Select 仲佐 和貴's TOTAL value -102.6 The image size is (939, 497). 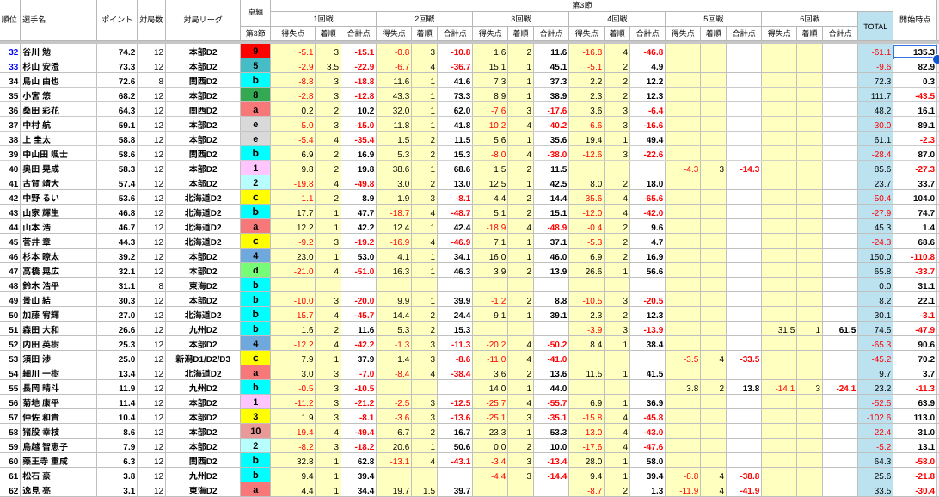click(879, 418)
